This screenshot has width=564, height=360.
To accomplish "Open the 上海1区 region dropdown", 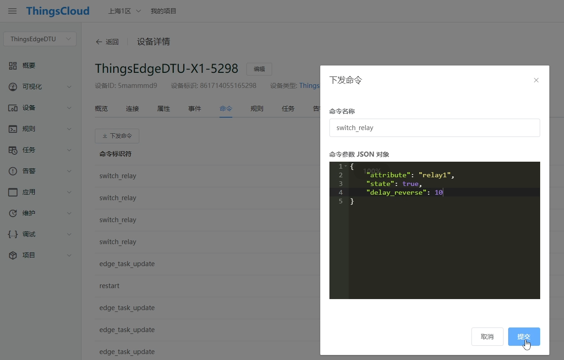I will (124, 11).
